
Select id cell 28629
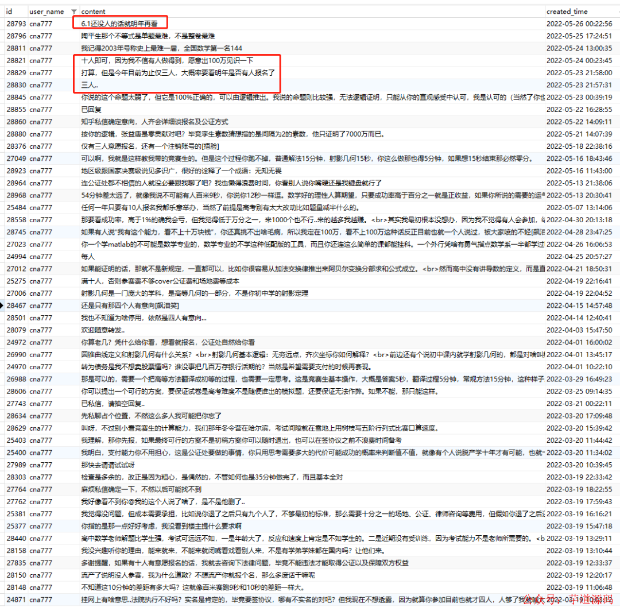click(16, 428)
